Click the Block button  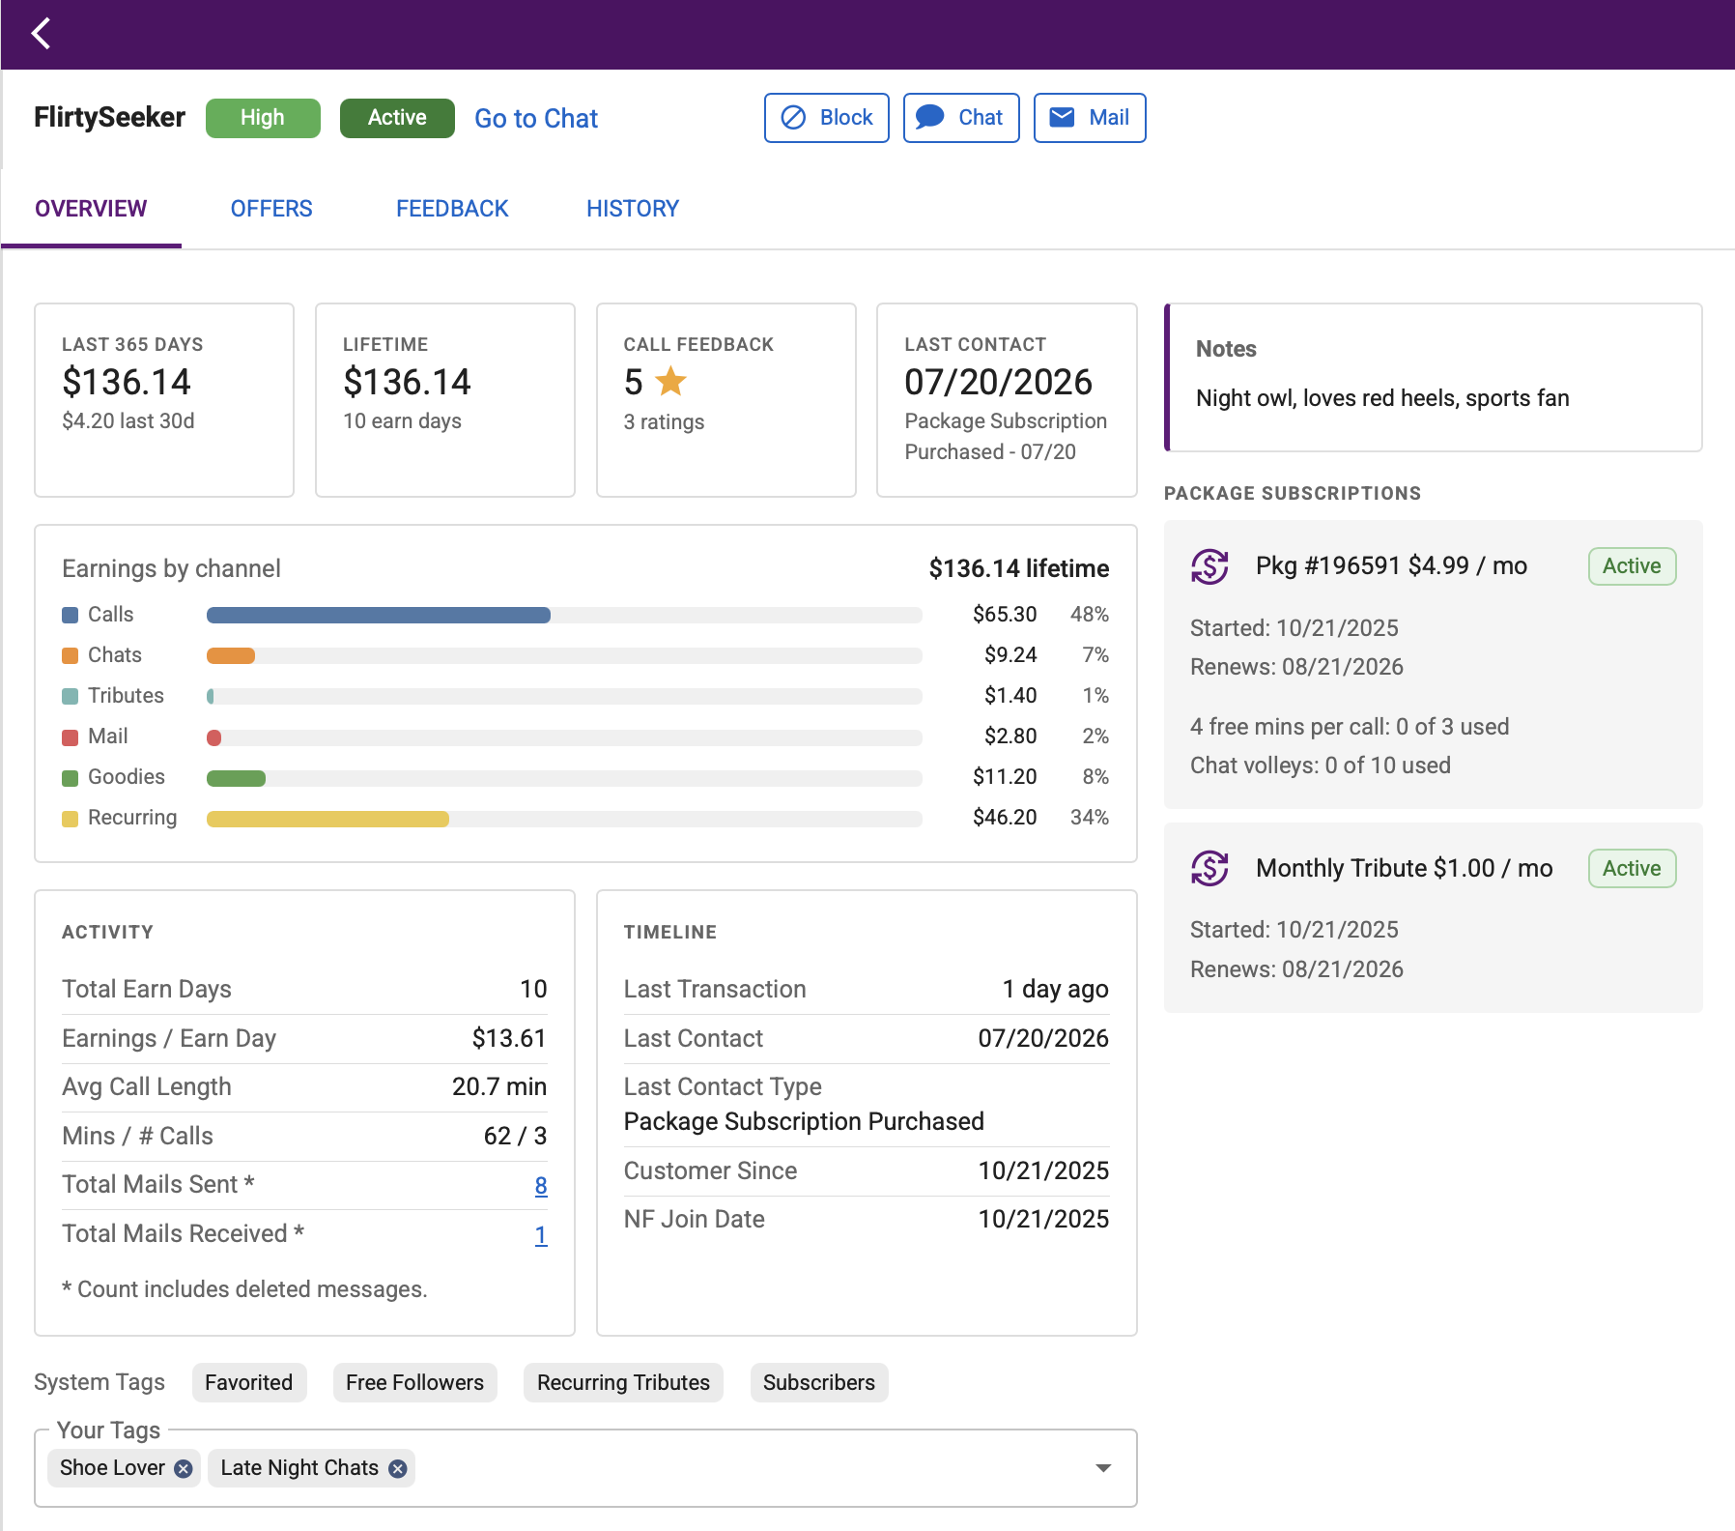pos(827,118)
